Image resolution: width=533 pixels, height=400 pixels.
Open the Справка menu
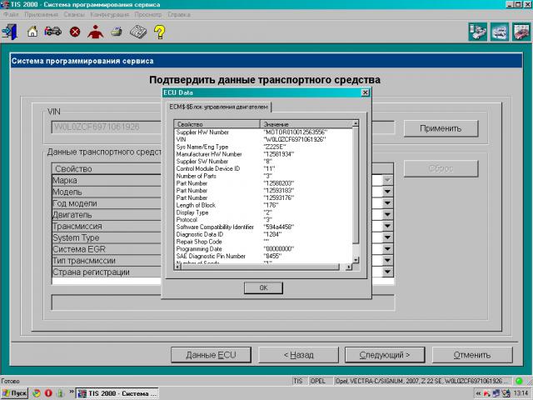point(179,15)
